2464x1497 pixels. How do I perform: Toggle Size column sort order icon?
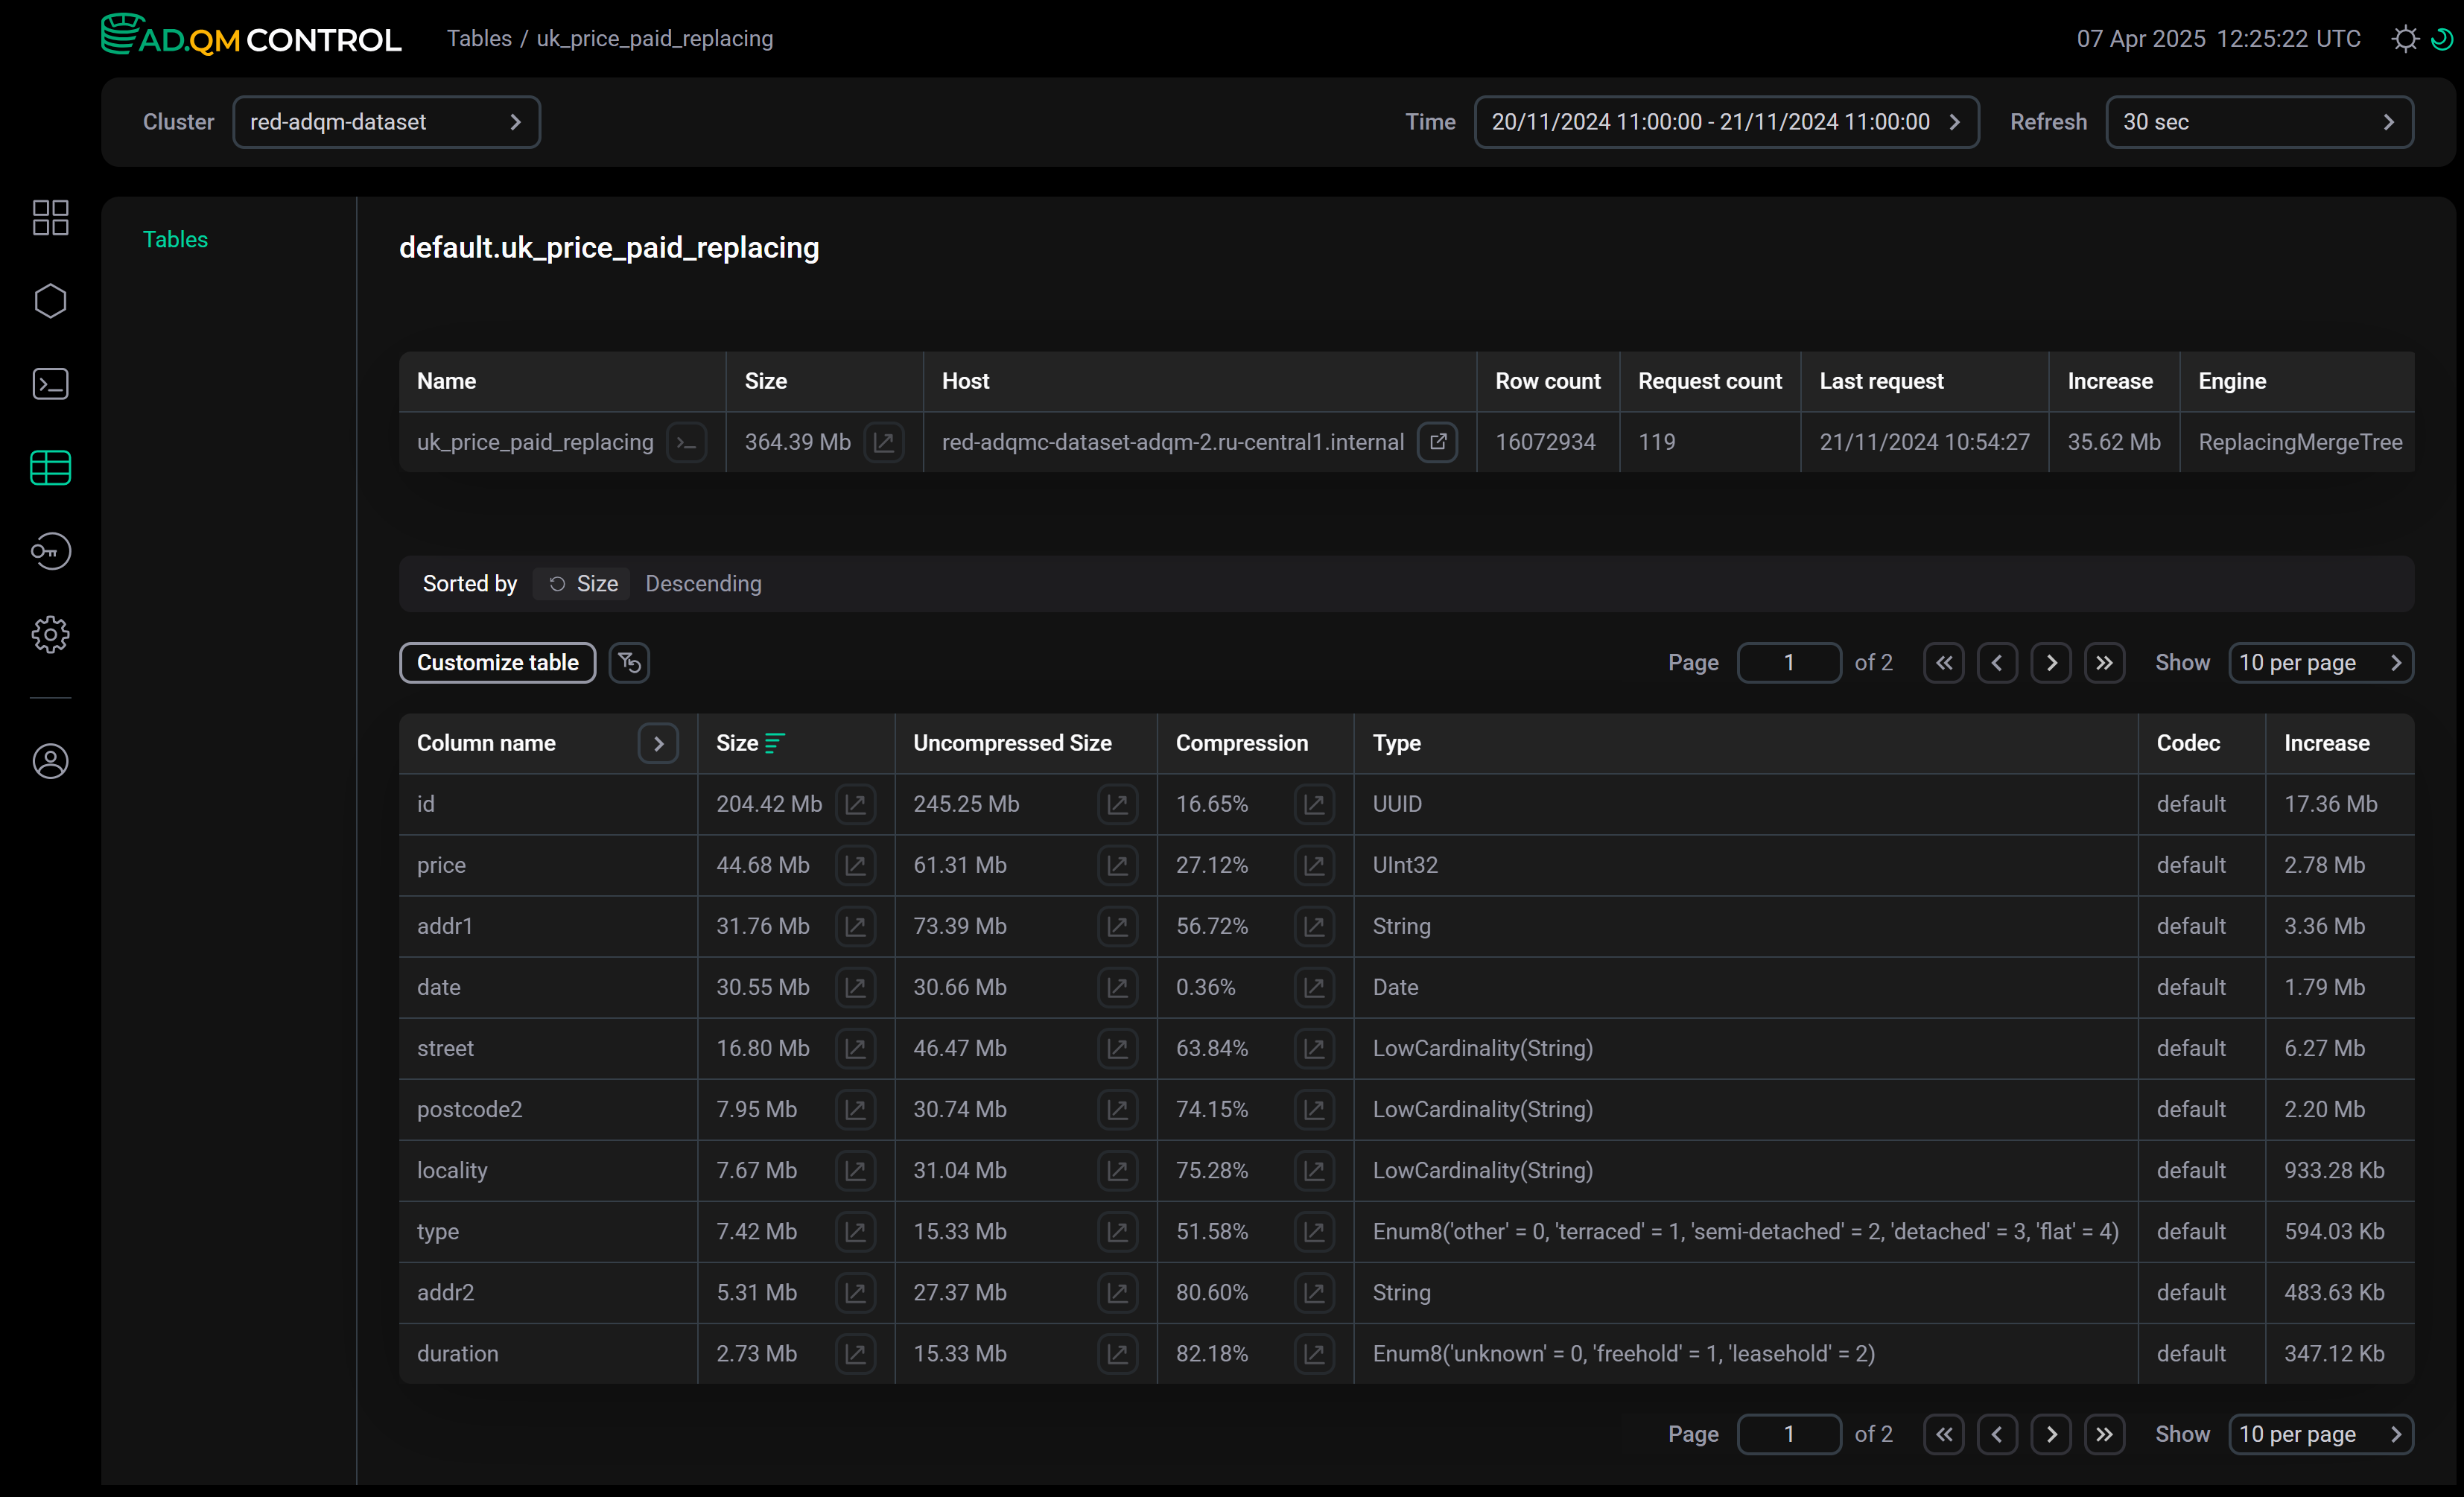coord(774,743)
